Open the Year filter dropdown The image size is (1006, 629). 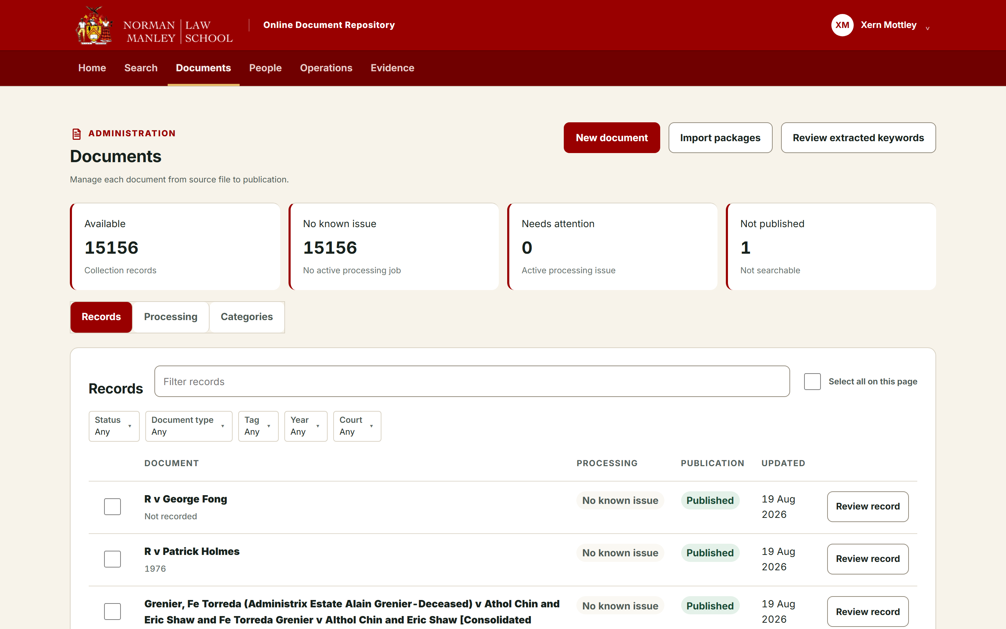306,426
